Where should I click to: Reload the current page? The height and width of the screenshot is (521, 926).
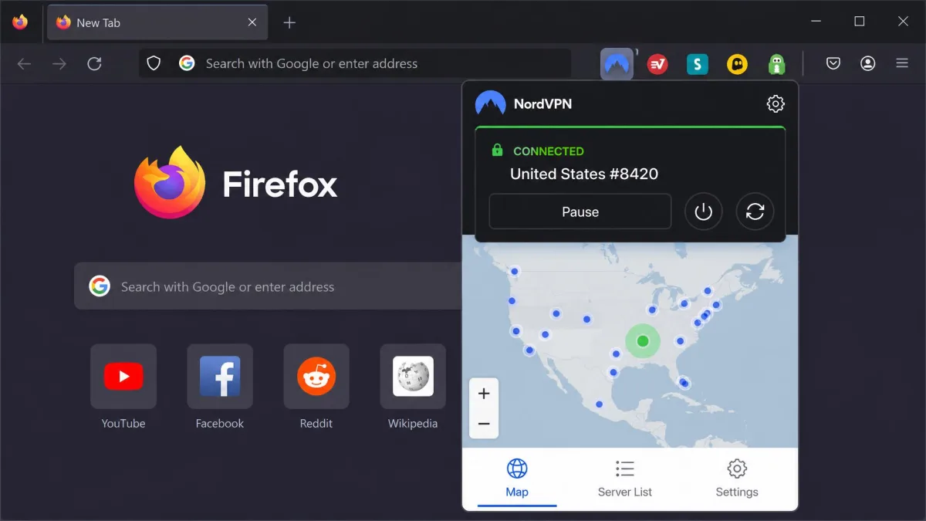tap(94, 64)
